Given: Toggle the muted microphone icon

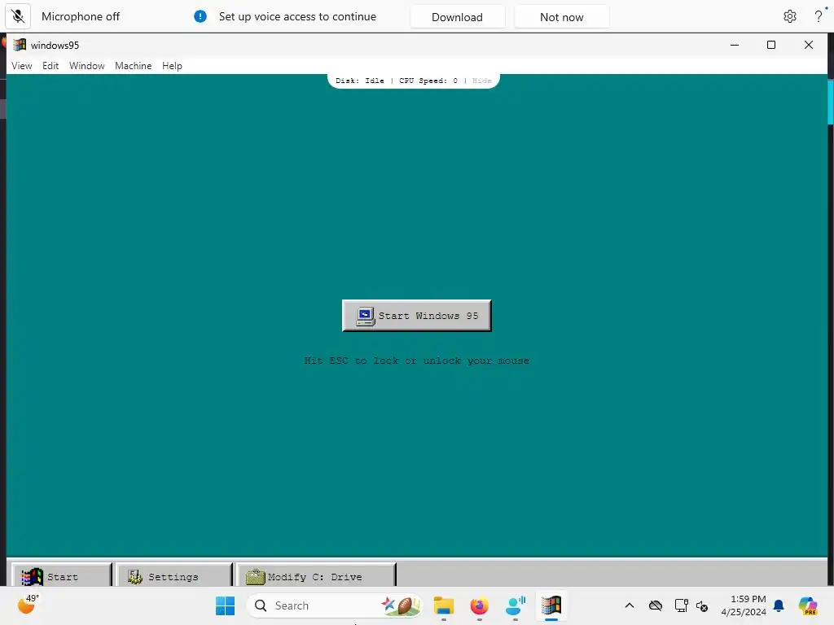Looking at the screenshot, I should [x=18, y=16].
